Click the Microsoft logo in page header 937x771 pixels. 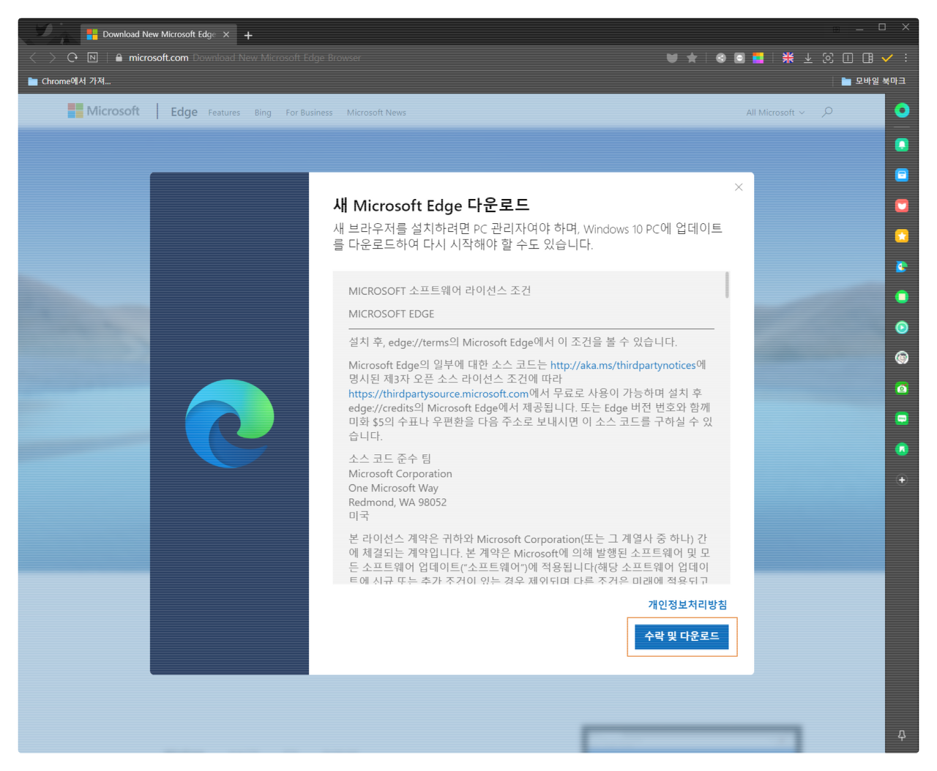click(x=103, y=110)
